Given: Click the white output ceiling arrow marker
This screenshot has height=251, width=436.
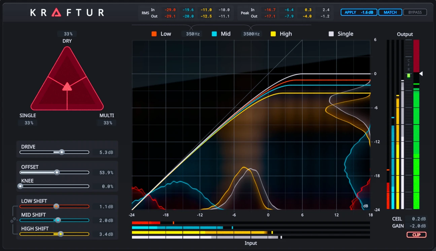Looking at the screenshot, I should pos(421,73).
